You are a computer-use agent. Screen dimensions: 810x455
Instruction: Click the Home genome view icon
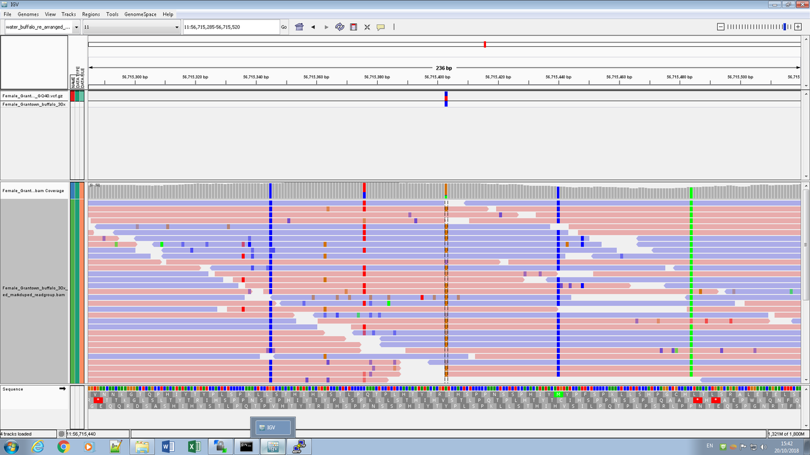pyautogui.click(x=299, y=27)
